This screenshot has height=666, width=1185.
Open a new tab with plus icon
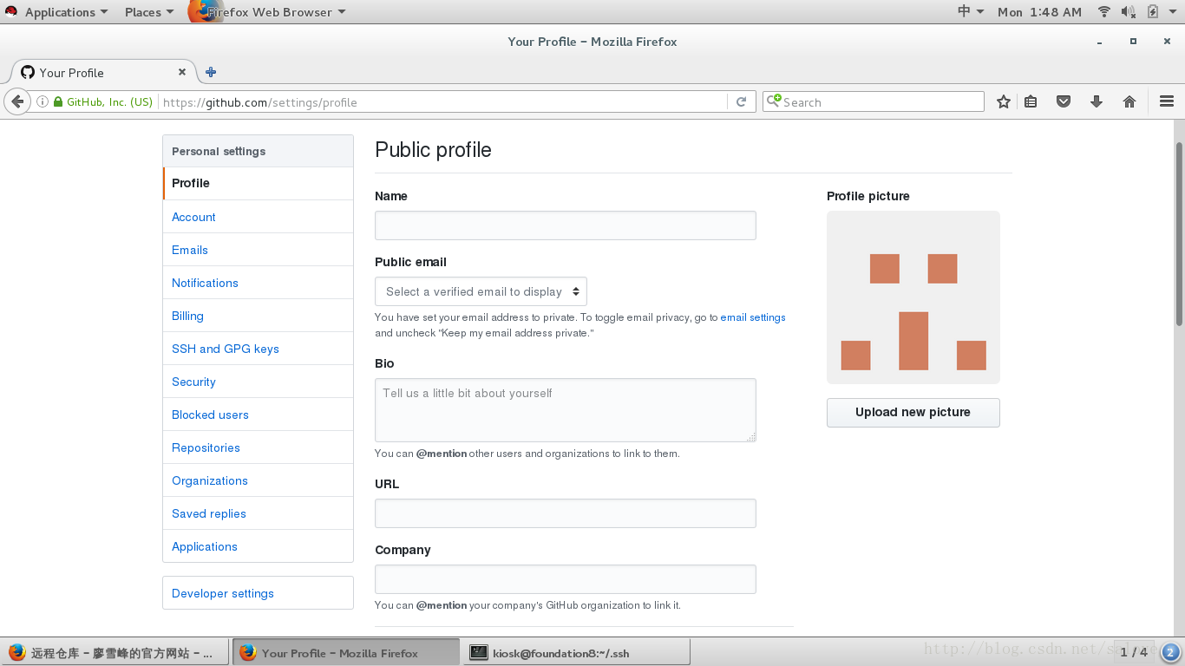(x=210, y=72)
